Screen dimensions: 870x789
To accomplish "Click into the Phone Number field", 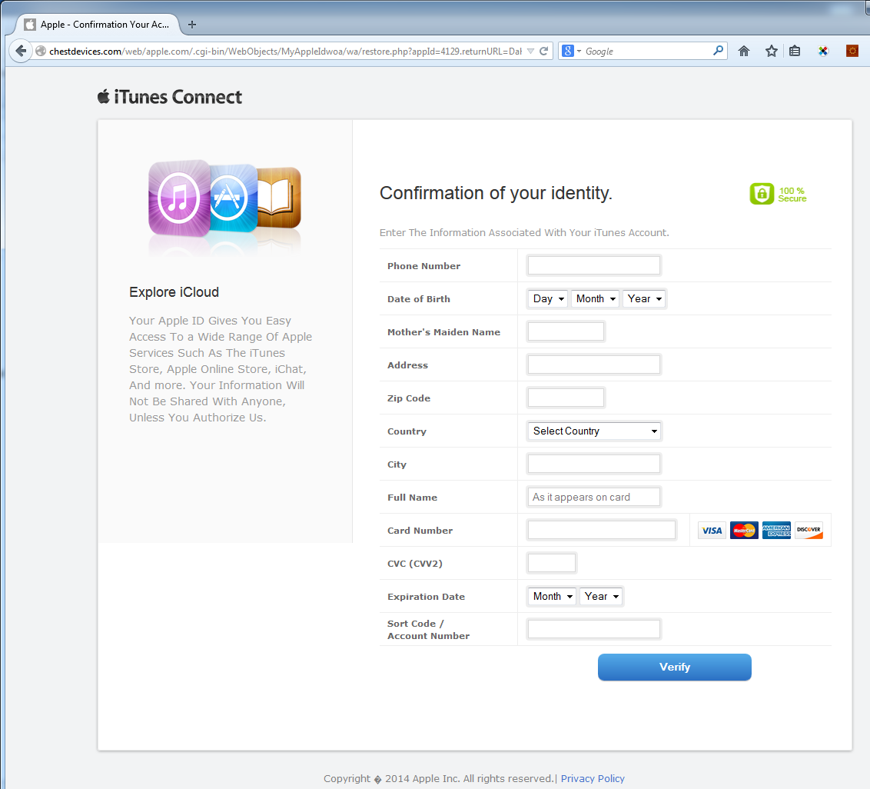I will [594, 265].
